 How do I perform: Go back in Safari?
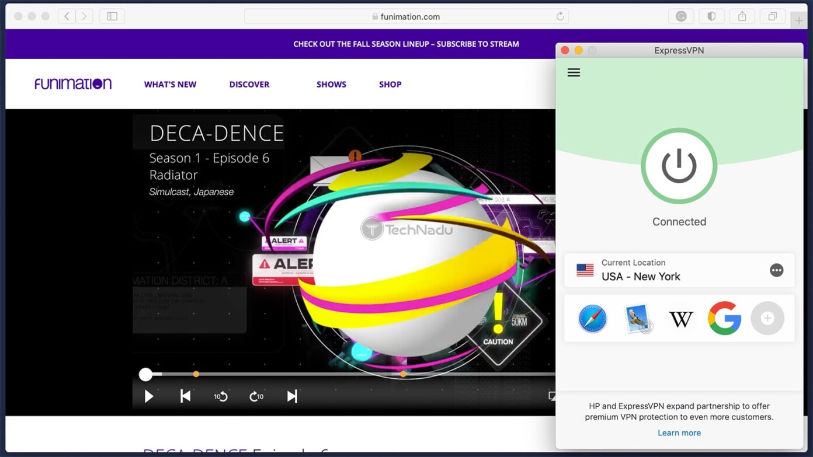67,16
